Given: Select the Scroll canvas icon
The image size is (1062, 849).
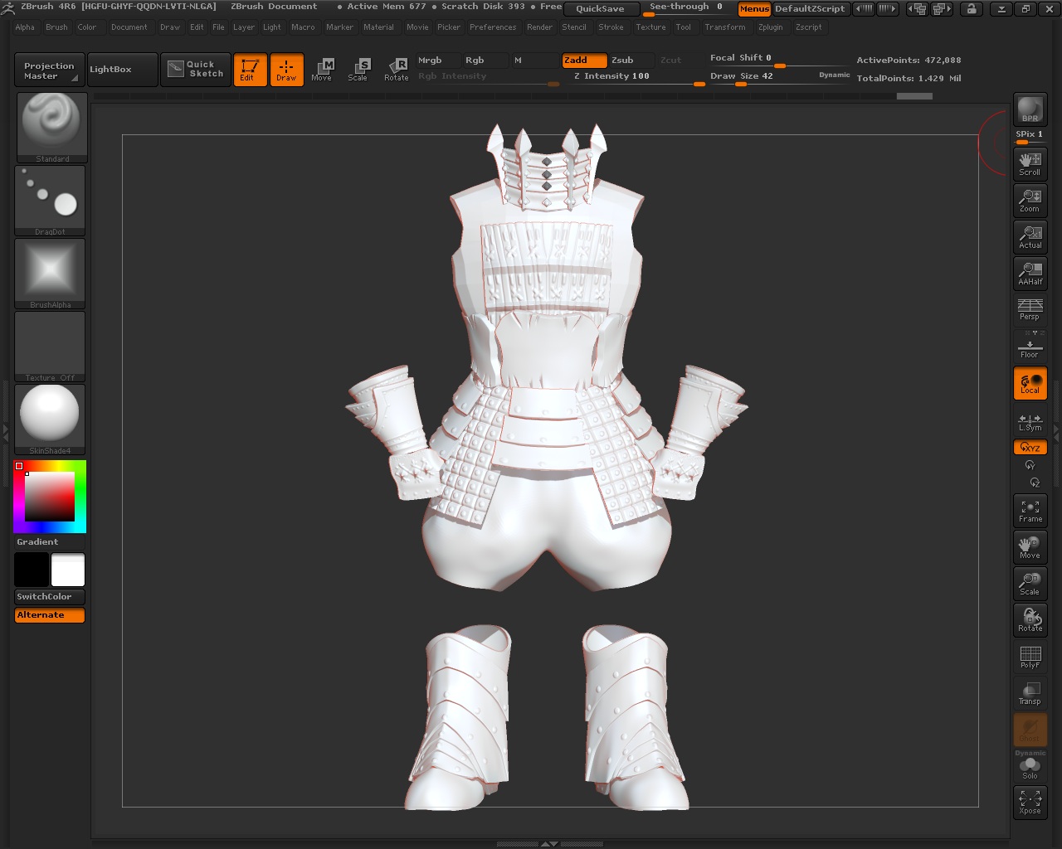Looking at the screenshot, I should click(x=1030, y=163).
